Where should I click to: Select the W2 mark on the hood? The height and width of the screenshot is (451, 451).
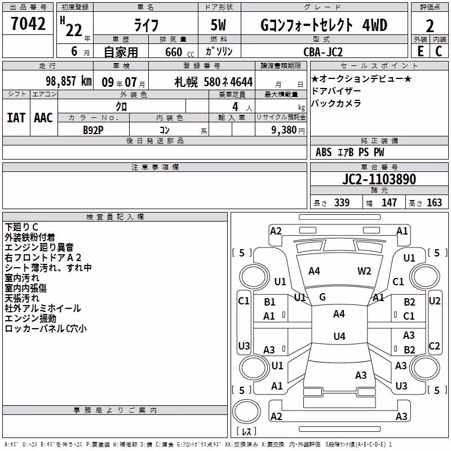(364, 271)
